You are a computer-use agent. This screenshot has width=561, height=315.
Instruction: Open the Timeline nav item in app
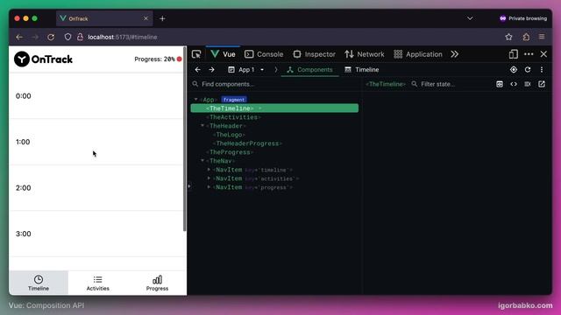pos(39,283)
